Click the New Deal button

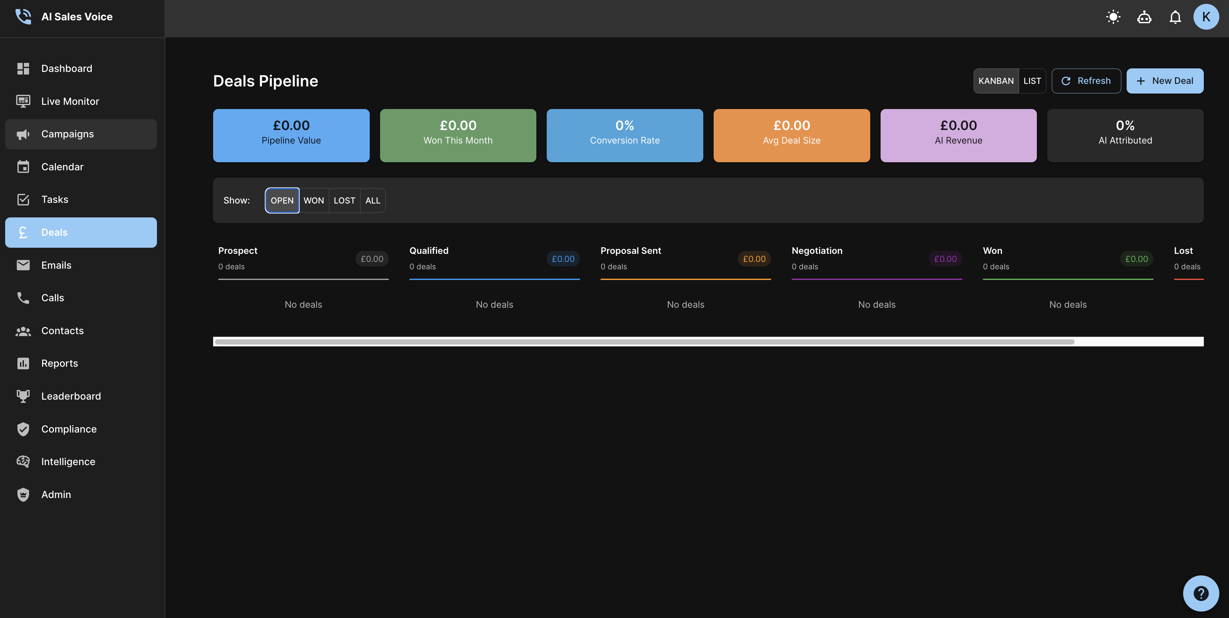coord(1165,81)
